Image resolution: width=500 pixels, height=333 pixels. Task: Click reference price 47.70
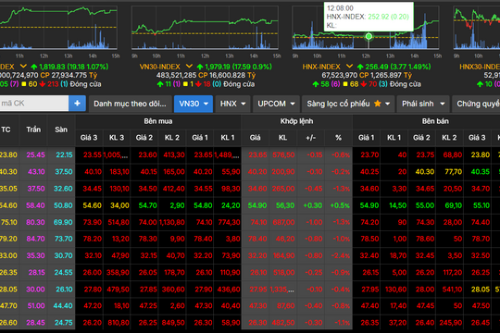coord(8,306)
